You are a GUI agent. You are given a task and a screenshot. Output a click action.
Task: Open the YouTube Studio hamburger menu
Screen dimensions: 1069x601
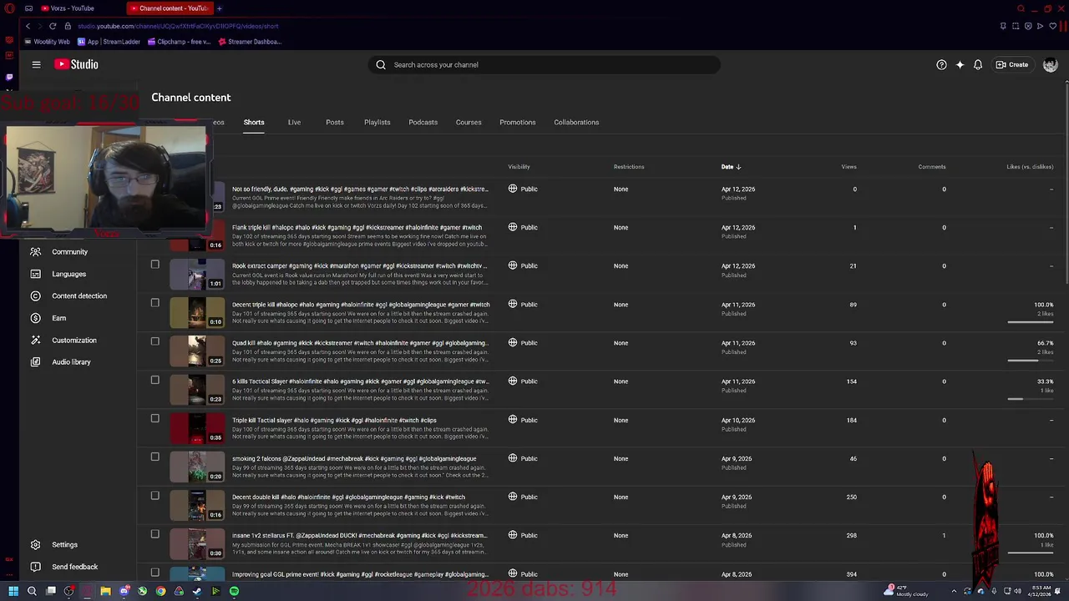(x=36, y=64)
